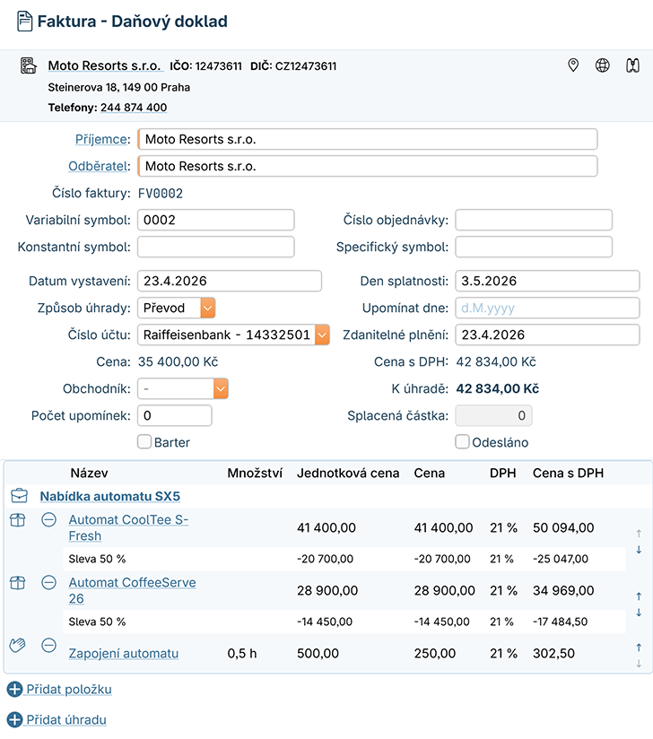The width and height of the screenshot is (653, 739).
Task: Move Automat CoolTee S-Fresh down
Action: tap(639, 550)
